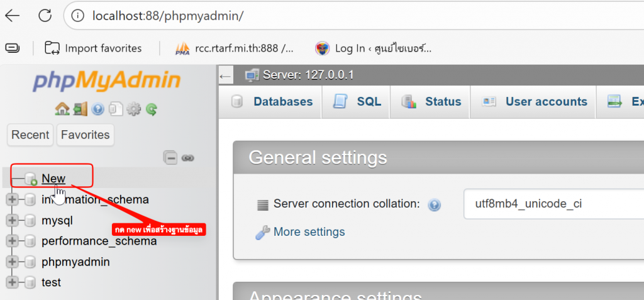Reload the navigation panel with green arrow

coord(152,109)
